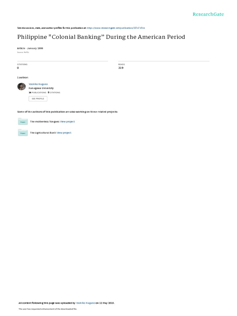The height and width of the screenshot is (316, 237).
Task: Click the CITATIONS 0 statistic
Action: [22, 66]
